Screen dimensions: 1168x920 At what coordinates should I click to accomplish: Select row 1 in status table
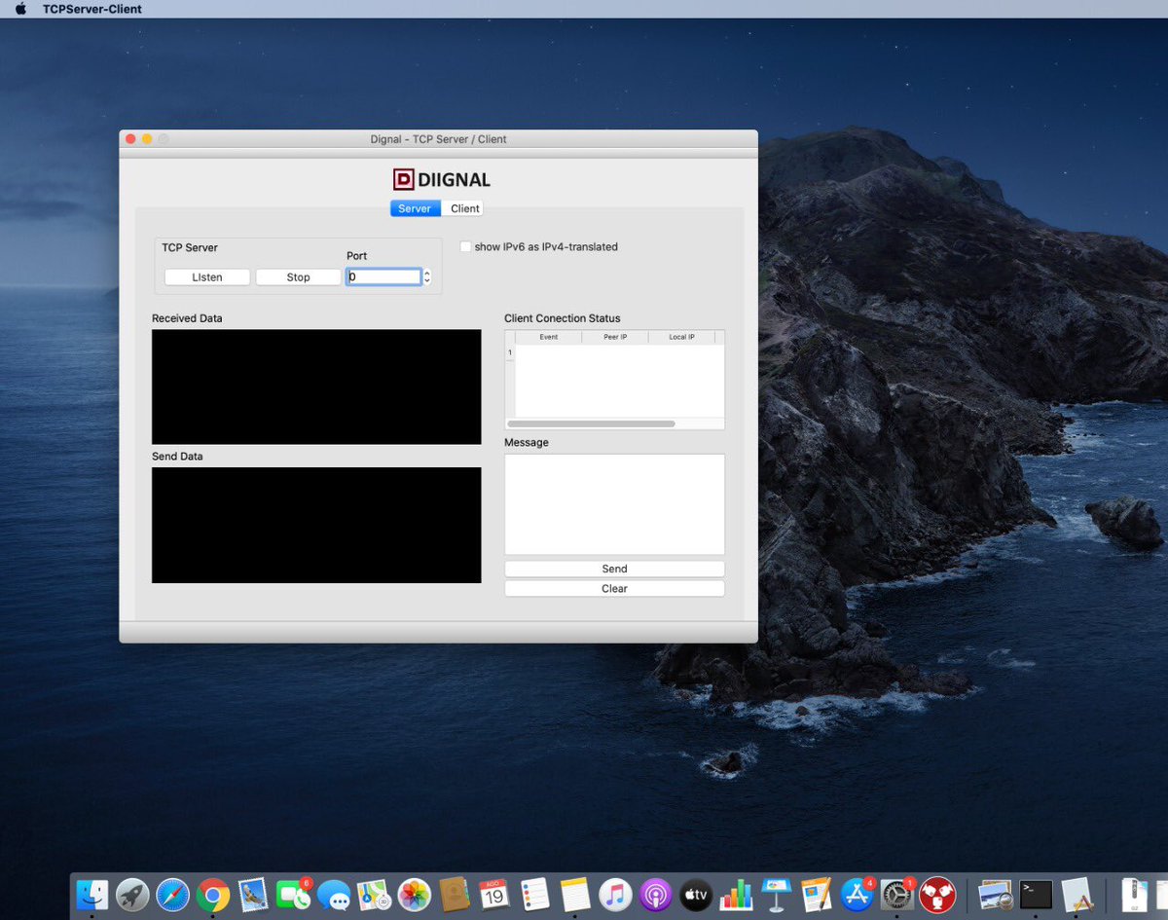point(510,352)
